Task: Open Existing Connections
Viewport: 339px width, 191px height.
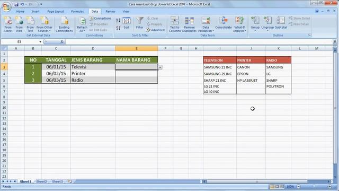Action: tap(64, 24)
